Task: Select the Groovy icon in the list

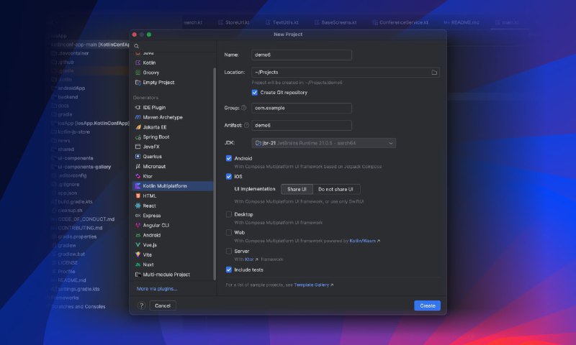Action: [138, 73]
